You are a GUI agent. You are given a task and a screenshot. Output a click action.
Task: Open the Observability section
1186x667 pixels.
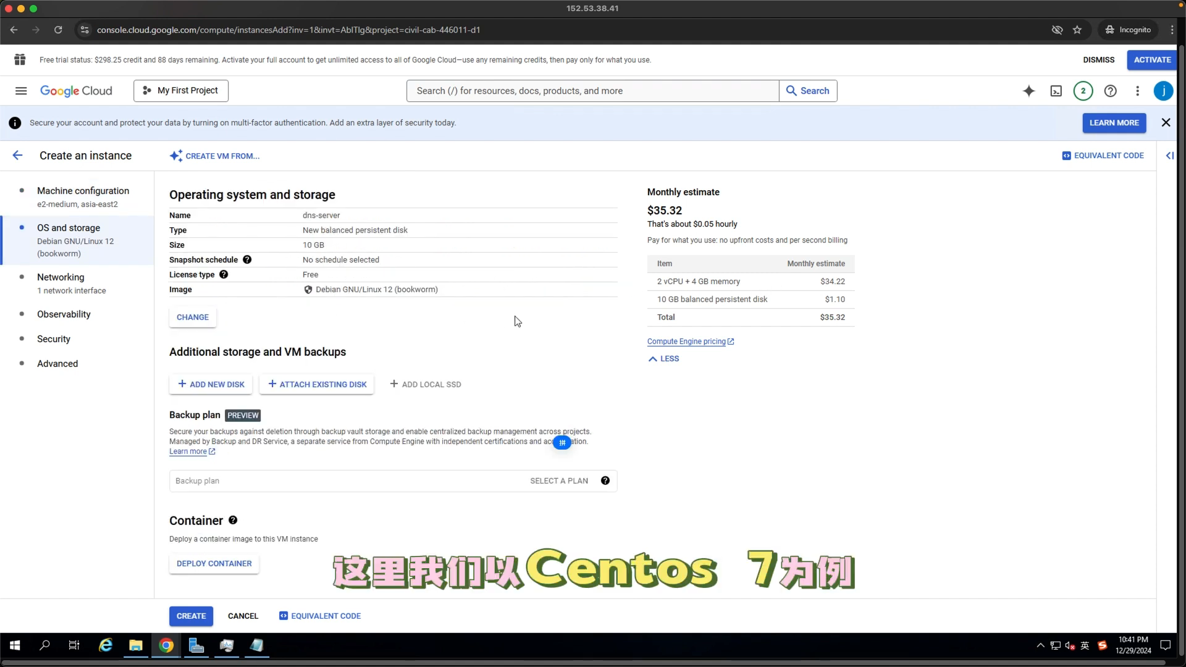[x=64, y=314]
